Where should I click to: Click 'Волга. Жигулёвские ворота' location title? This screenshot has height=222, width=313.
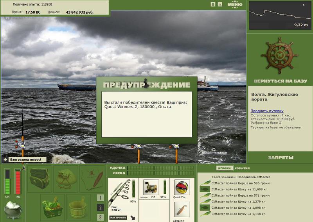click(275, 97)
